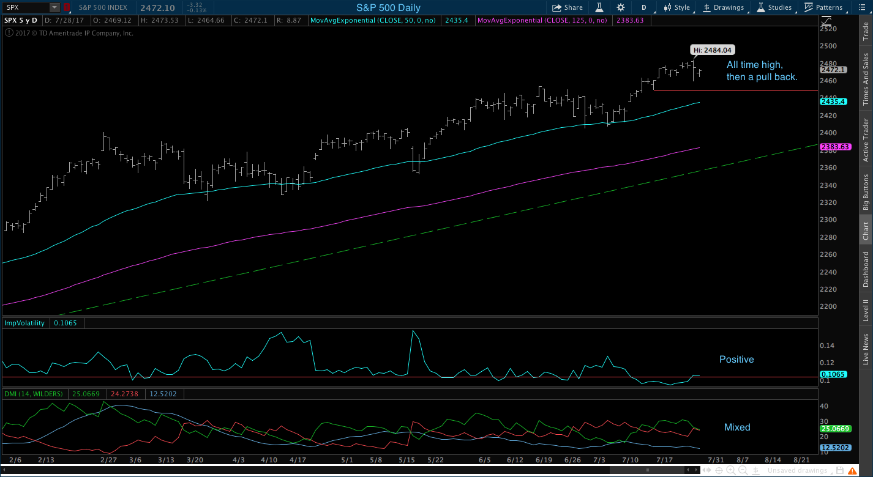Click the save drawings disk icon
This screenshot has width=873, height=477.
pyautogui.click(x=840, y=470)
